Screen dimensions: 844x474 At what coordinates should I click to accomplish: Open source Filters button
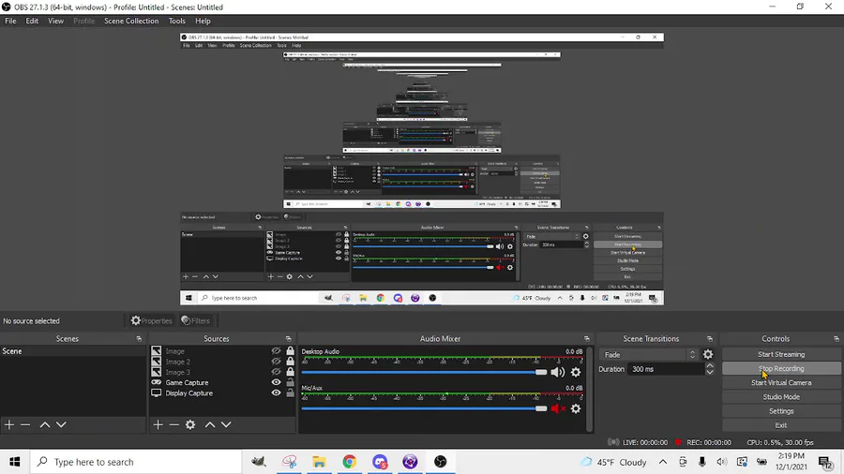click(195, 320)
